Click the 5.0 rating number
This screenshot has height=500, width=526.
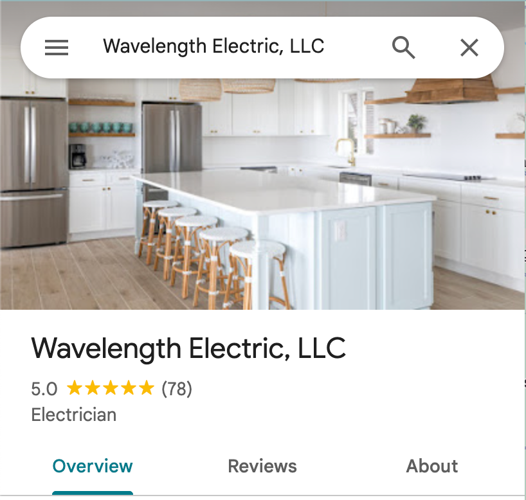[44, 389]
